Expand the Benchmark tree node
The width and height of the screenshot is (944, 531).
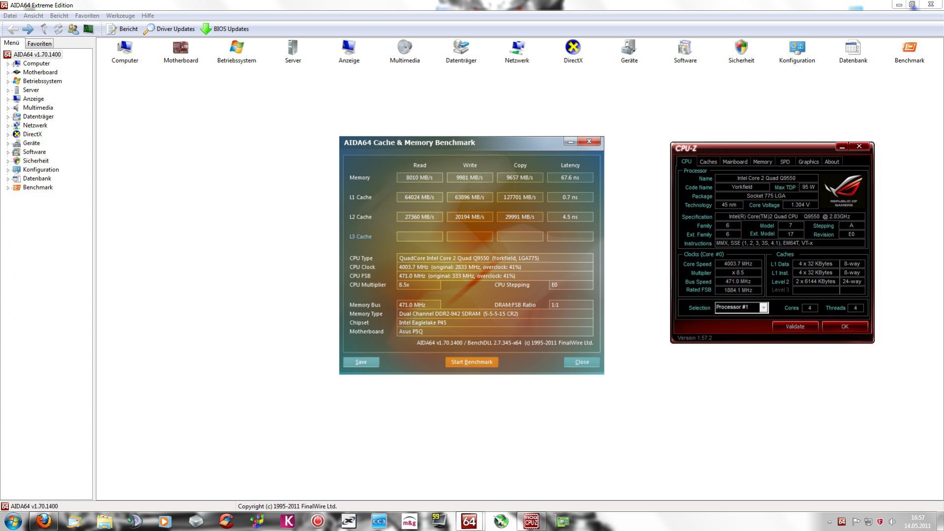tap(8, 188)
